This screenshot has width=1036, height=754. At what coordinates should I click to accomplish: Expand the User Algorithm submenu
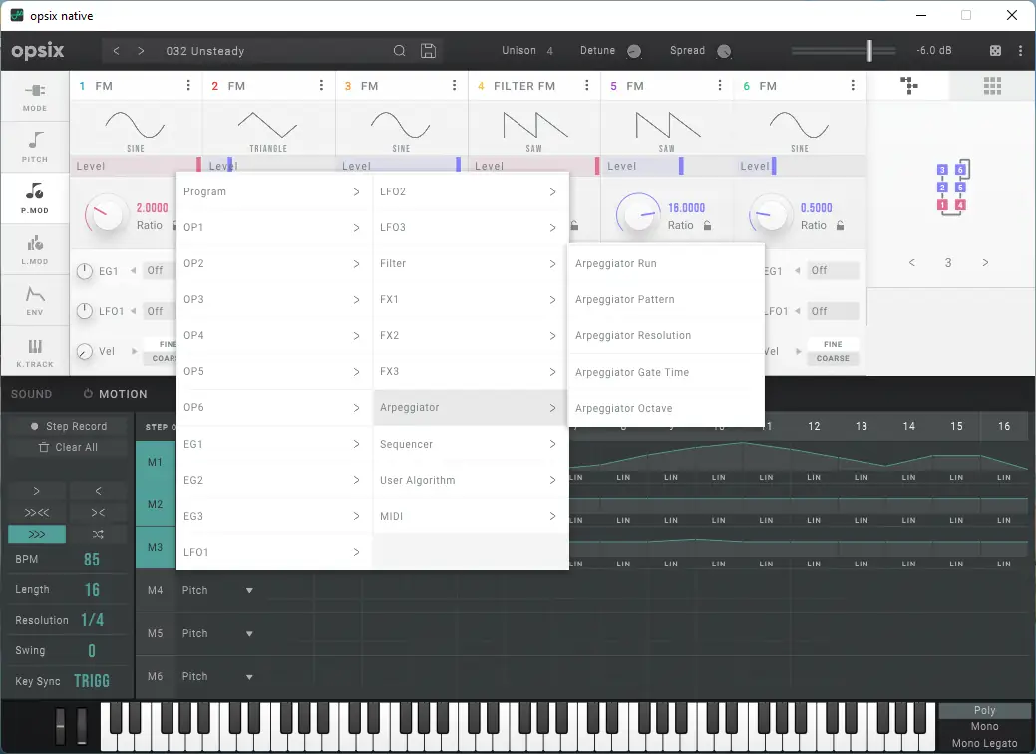pos(469,480)
